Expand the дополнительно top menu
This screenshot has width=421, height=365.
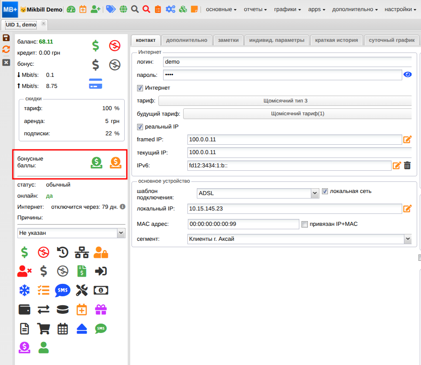tap(355, 9)
